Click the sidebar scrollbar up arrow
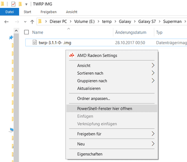 point(16,31)
